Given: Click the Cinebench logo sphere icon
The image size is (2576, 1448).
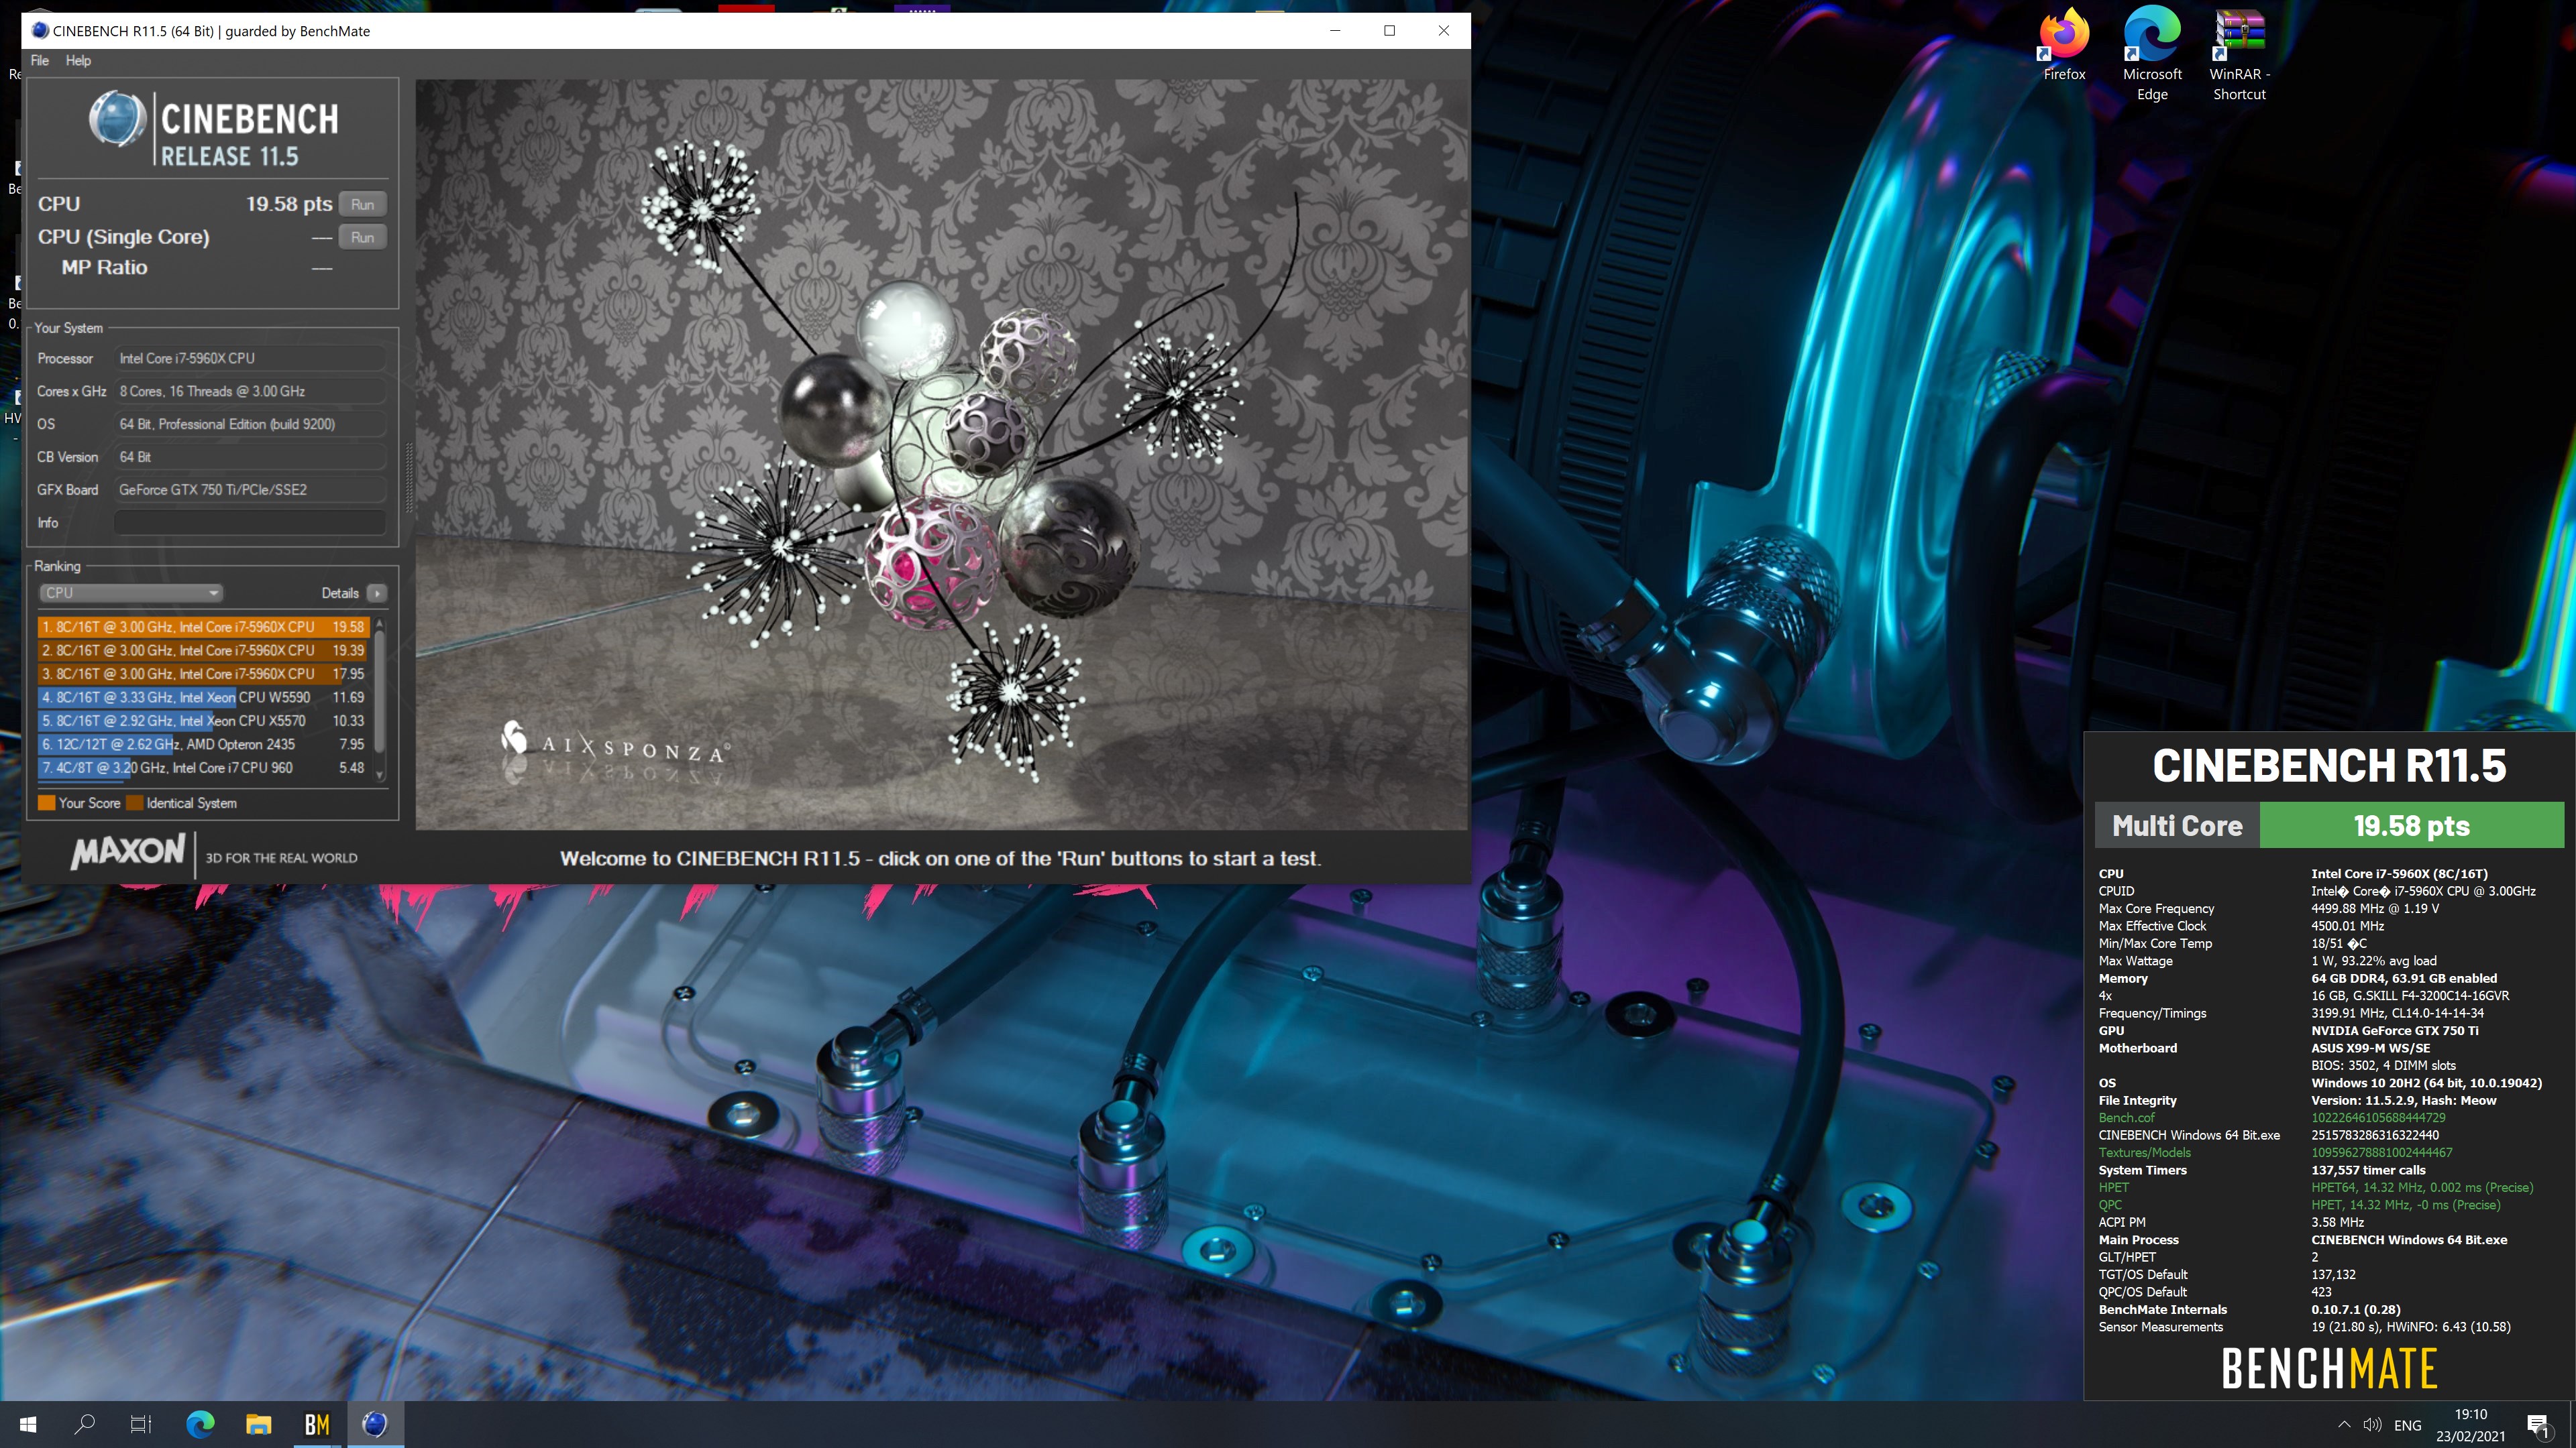Looking at the screenshot, I should [117, 119].
